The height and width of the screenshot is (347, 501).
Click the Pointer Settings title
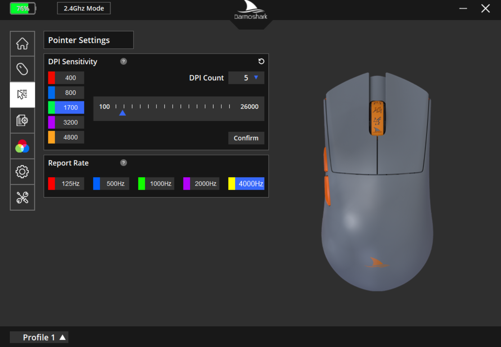79,40
